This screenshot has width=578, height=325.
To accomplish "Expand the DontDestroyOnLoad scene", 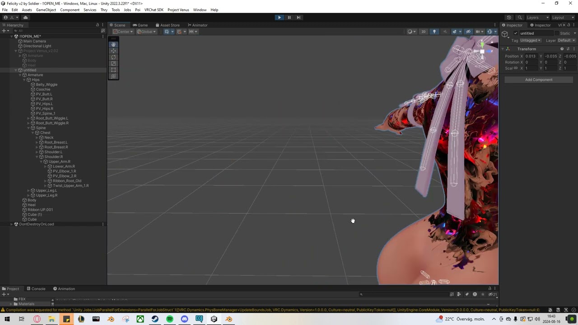I will [x=12, y=224].
